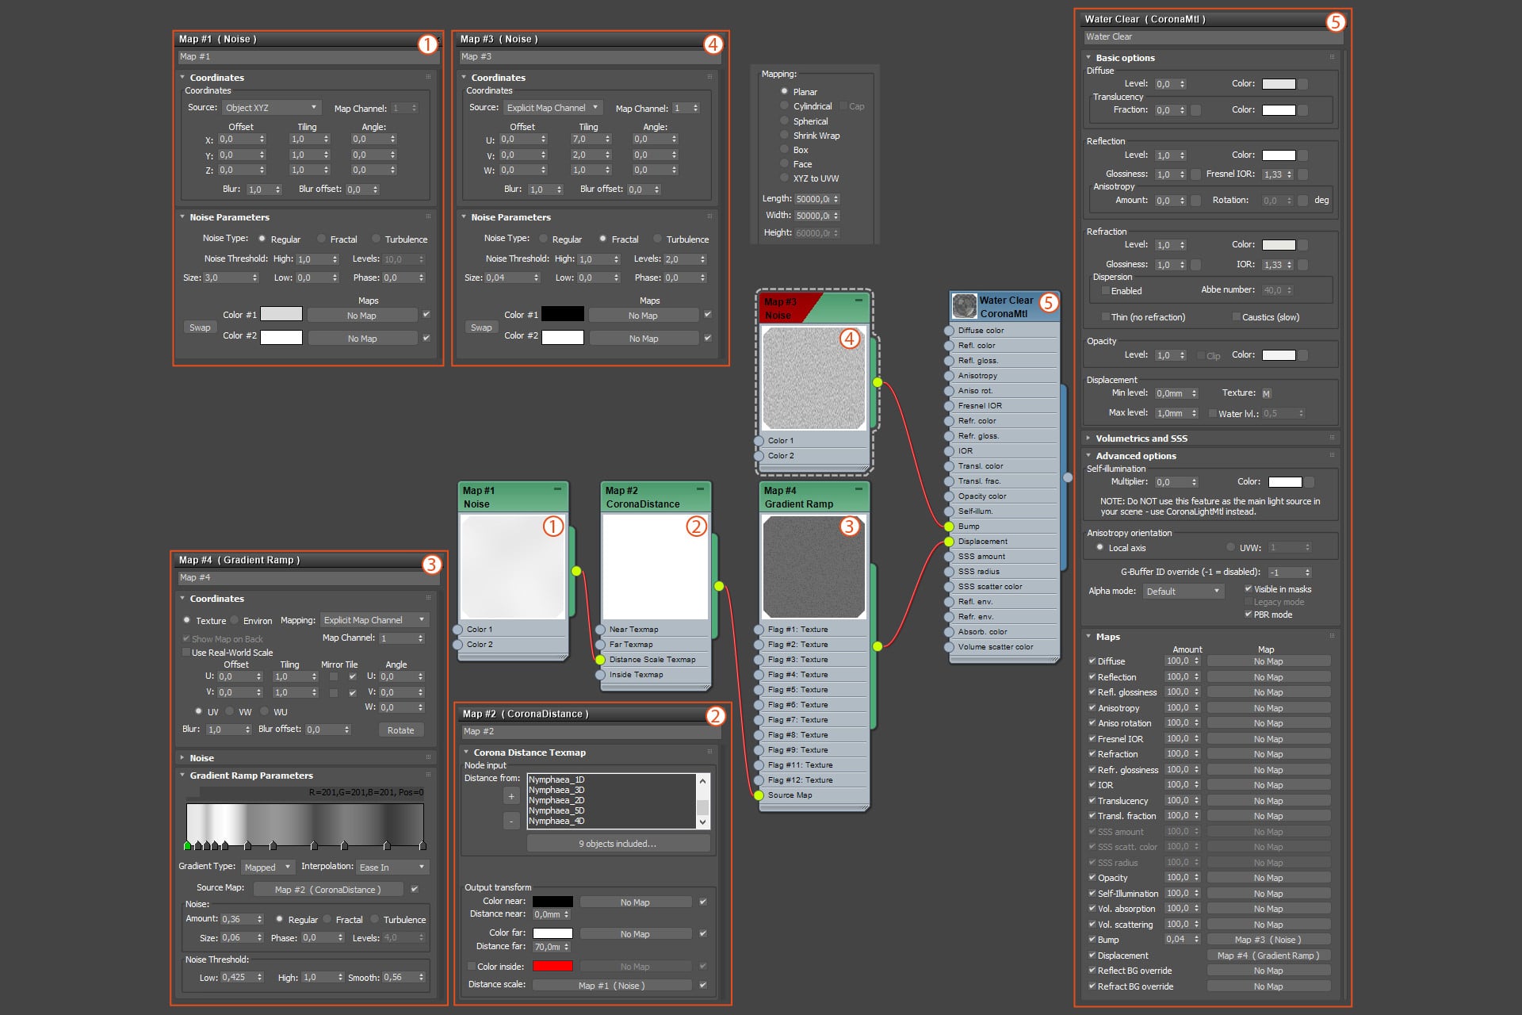1522x1015 pixels.
Task: Select Cylindrical mapping option
Action: [785, 106]
